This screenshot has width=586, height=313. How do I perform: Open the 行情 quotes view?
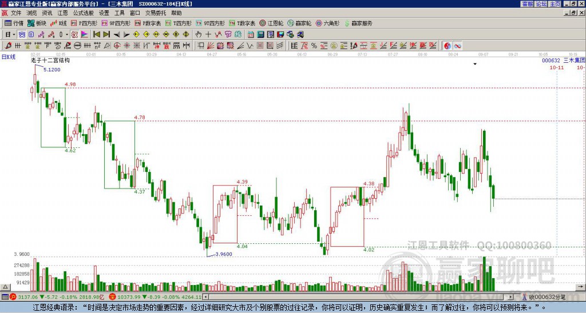[14, 23]
